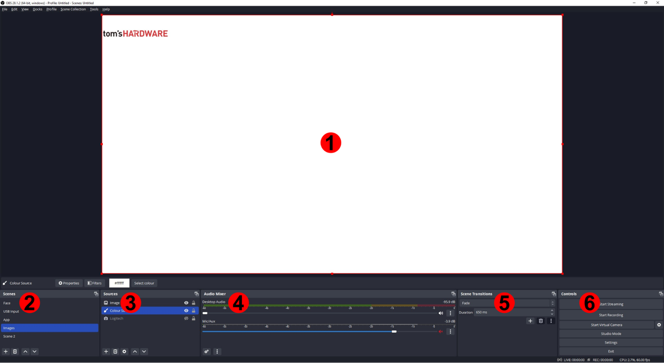Open the Audio Mixer kebab menu

click(x=217, y=351)
